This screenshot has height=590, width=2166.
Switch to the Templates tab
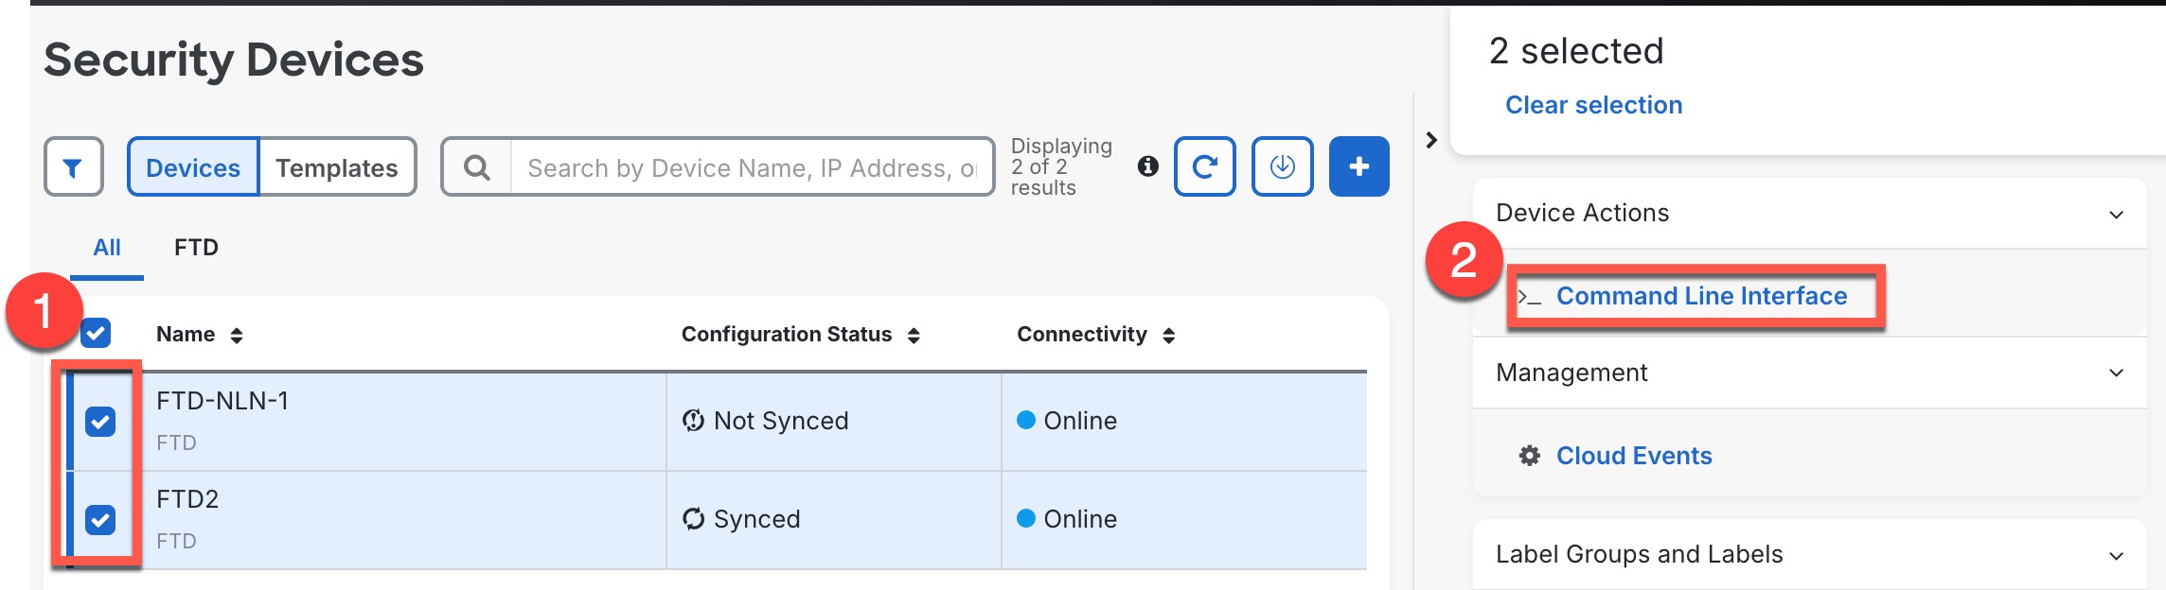336,167
